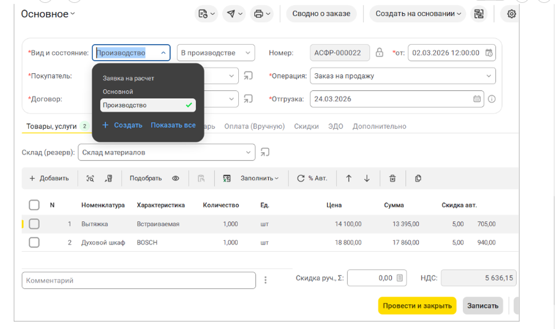The height and width of the screenshot is (329, 555).
Task: Click the lock icon next to Номер
Action: click(x=380, y=53)
